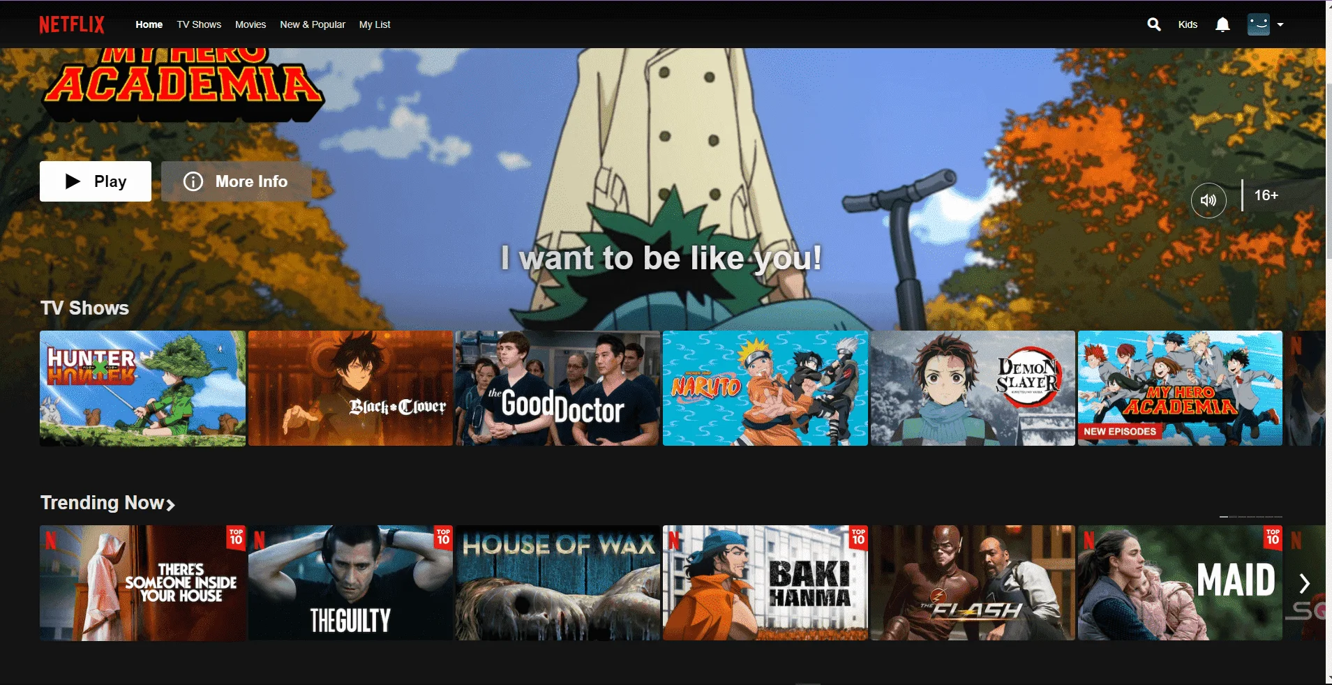This screenshot has height=685, width=1332.
Task: Open Naruto thumbnail
Action: tap(765, 389)
